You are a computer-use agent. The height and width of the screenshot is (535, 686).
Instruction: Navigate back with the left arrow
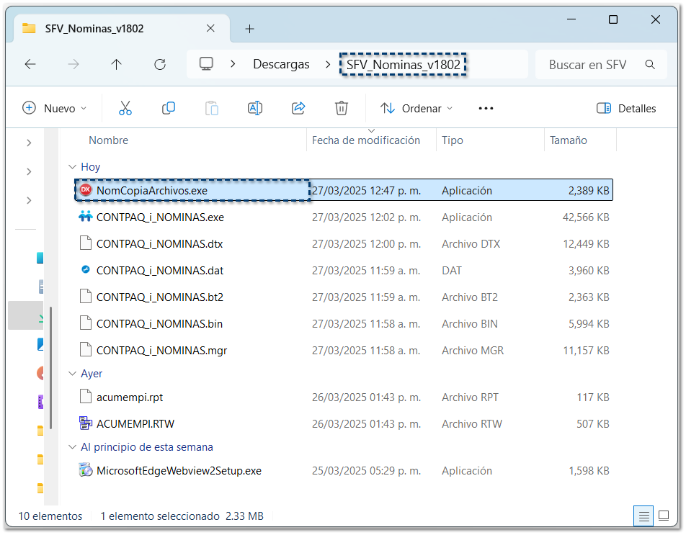(x=30, y=65)
